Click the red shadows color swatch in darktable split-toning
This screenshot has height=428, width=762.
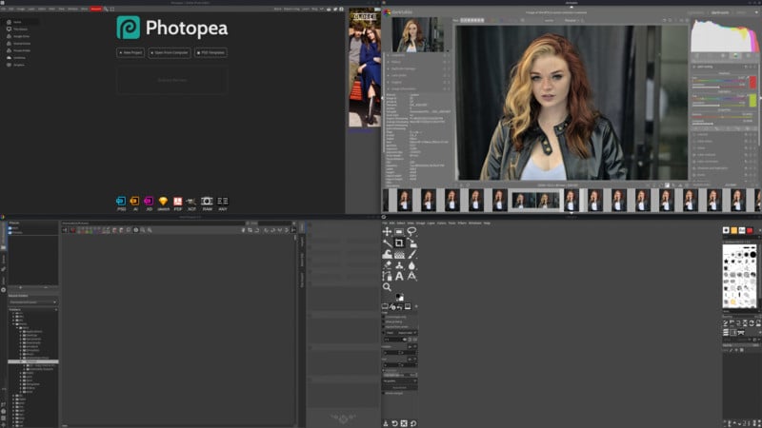point(752,82)
